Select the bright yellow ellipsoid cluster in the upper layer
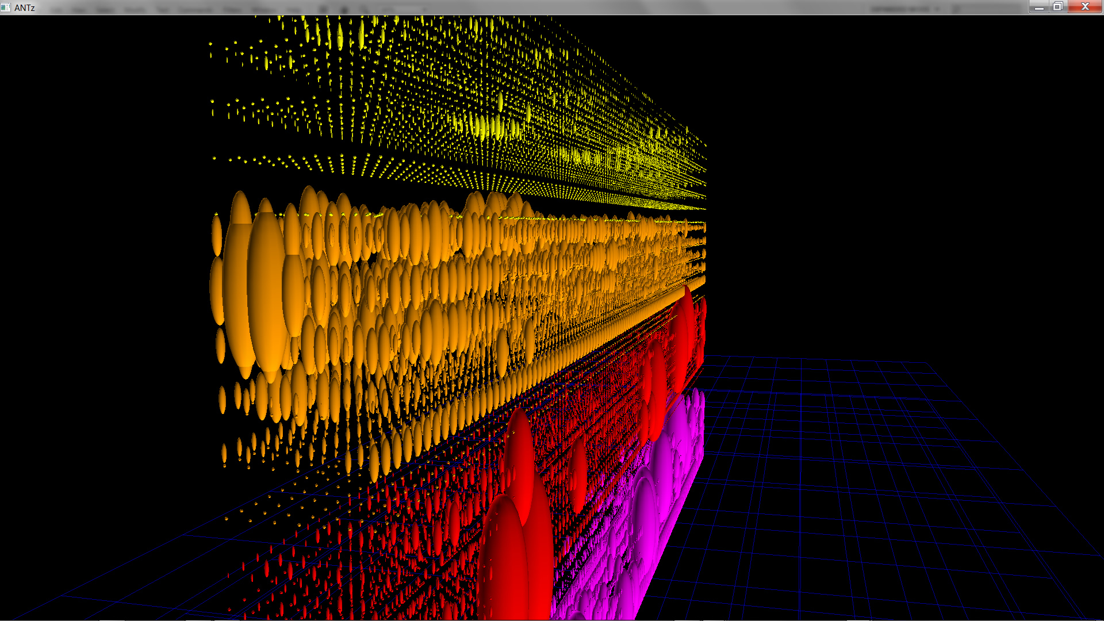 click(483, 126)
